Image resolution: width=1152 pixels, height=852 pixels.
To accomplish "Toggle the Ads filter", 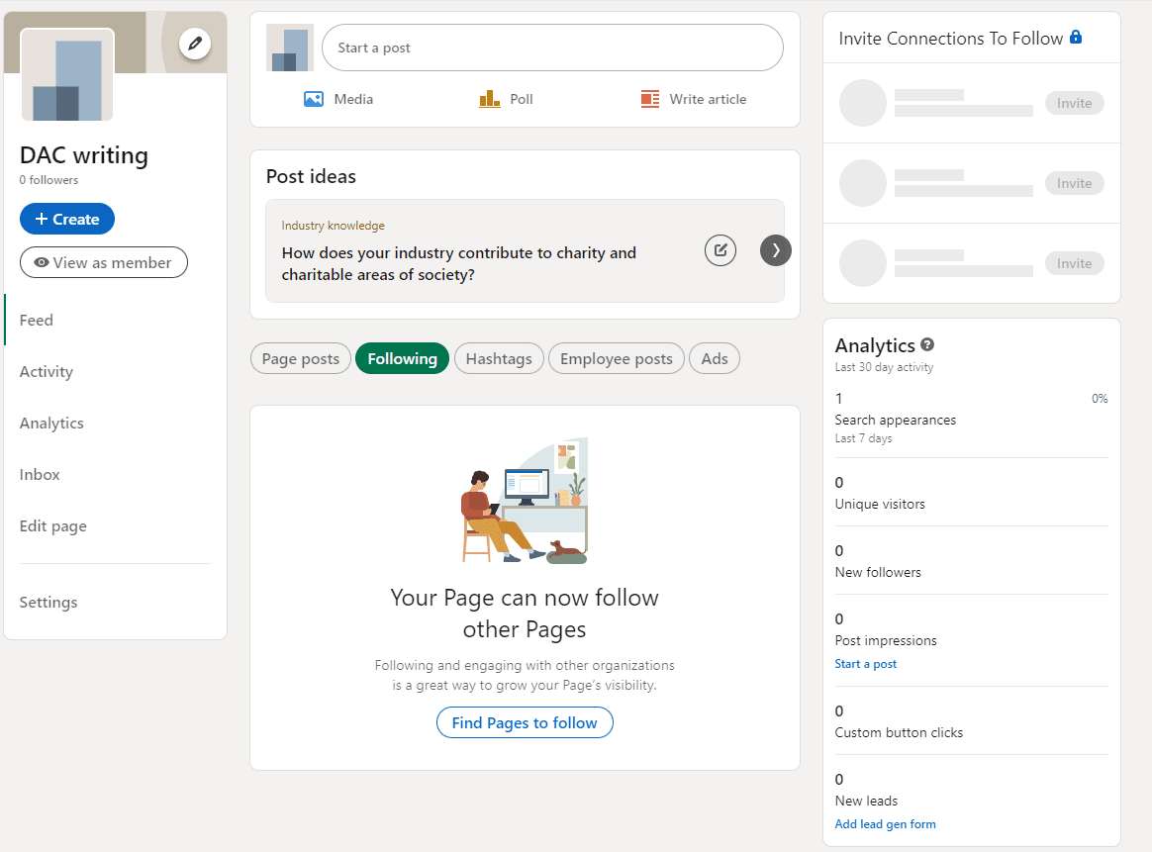I will (714, 358).
